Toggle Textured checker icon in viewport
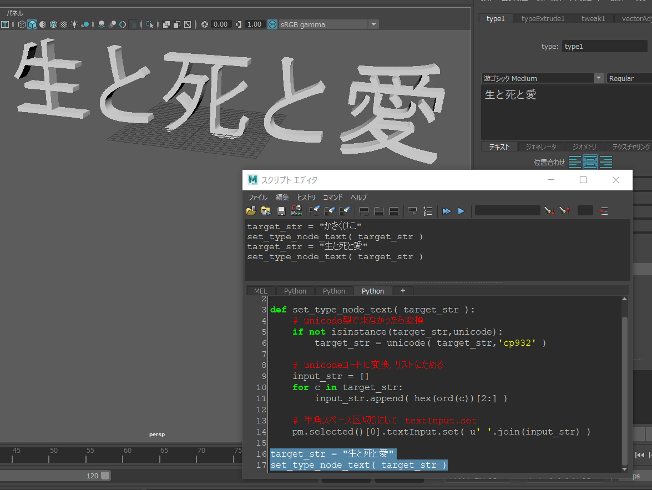The width and height of the screenshot is (652, 490). coord(64,24)
